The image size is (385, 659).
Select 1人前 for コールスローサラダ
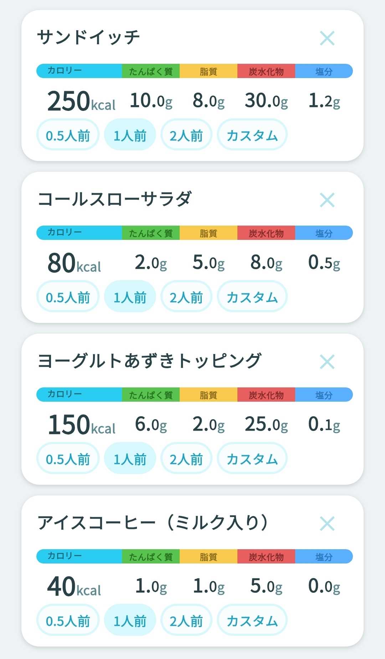pyautogui.click(x=130, y=297)
